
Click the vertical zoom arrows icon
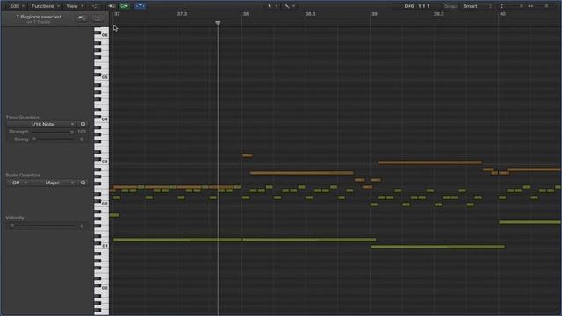click(501, 6)
